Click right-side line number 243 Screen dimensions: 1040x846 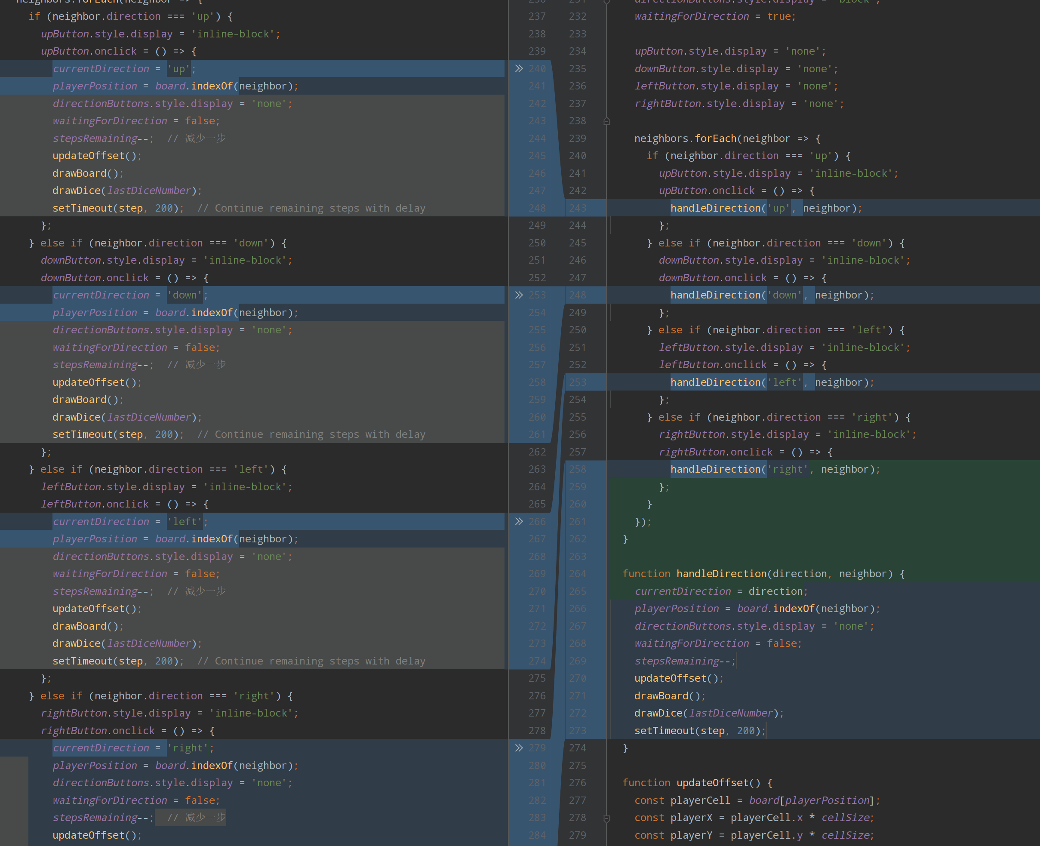pos(578,208)
